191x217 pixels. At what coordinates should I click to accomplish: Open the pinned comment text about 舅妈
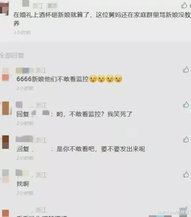(x=102, y=19)
